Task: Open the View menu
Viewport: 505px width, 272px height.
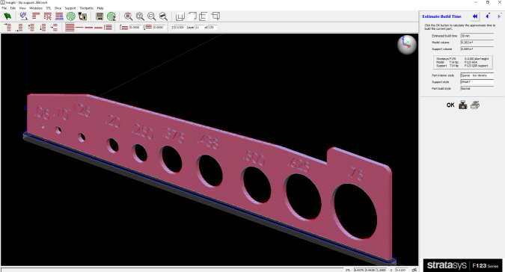Action: pos(22,8)
